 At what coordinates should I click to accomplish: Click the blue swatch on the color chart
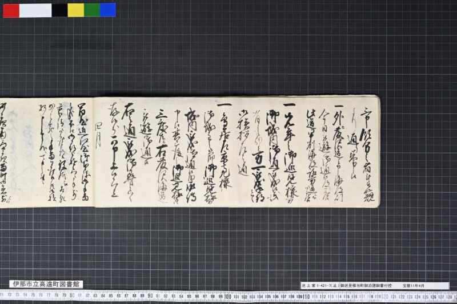(108, 10)
